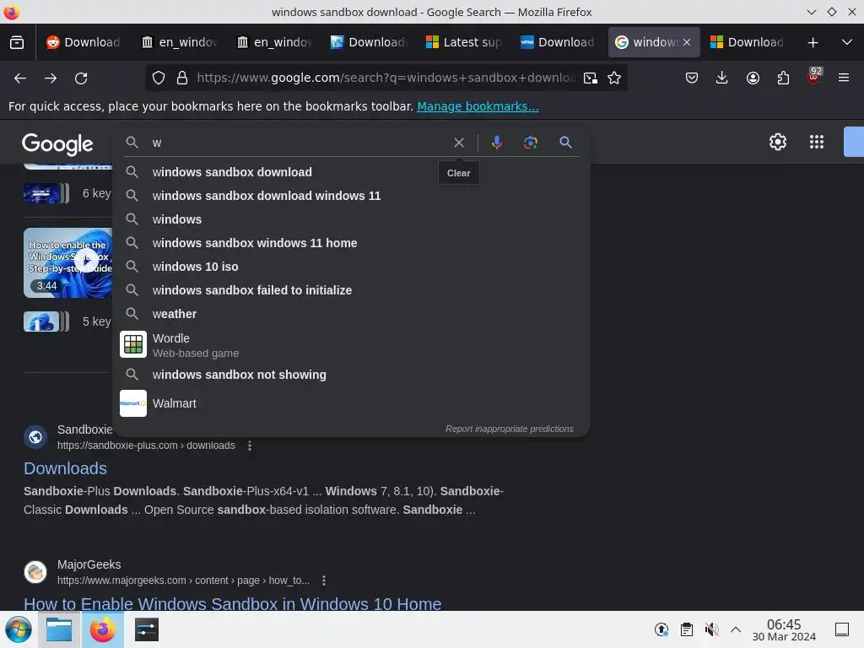This screenshot has width=864, height=648.
Task: Search by image with Google Lens
Action: pos(530,143)
